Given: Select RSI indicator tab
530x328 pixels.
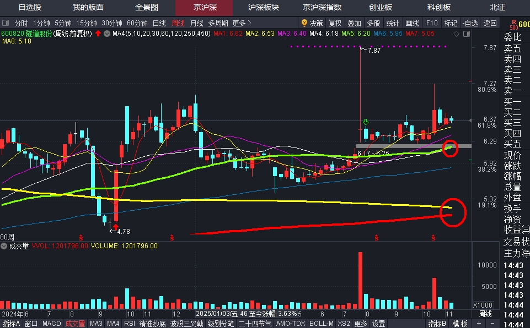Looking at the screenshot, I should [x=130, y=324].
